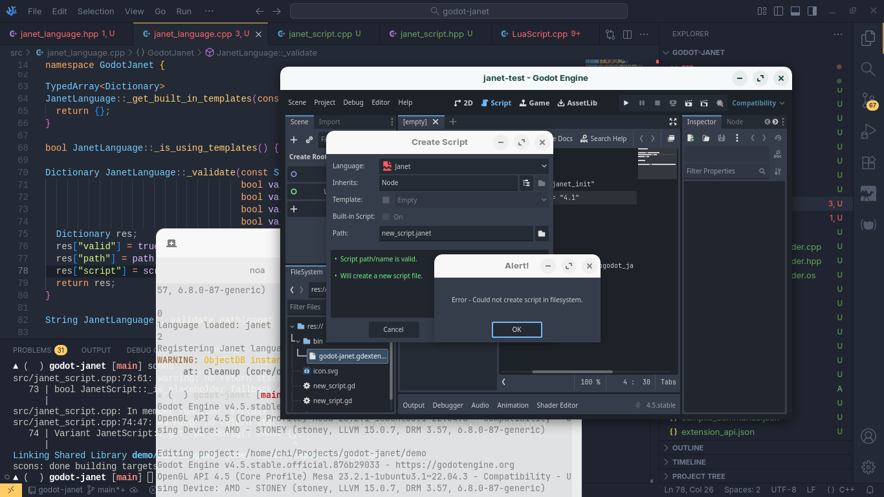Image resolution: width=884 pixels, height=497 pixels.
Task: Open the AssetLib workspace
Action: point(577,103)
